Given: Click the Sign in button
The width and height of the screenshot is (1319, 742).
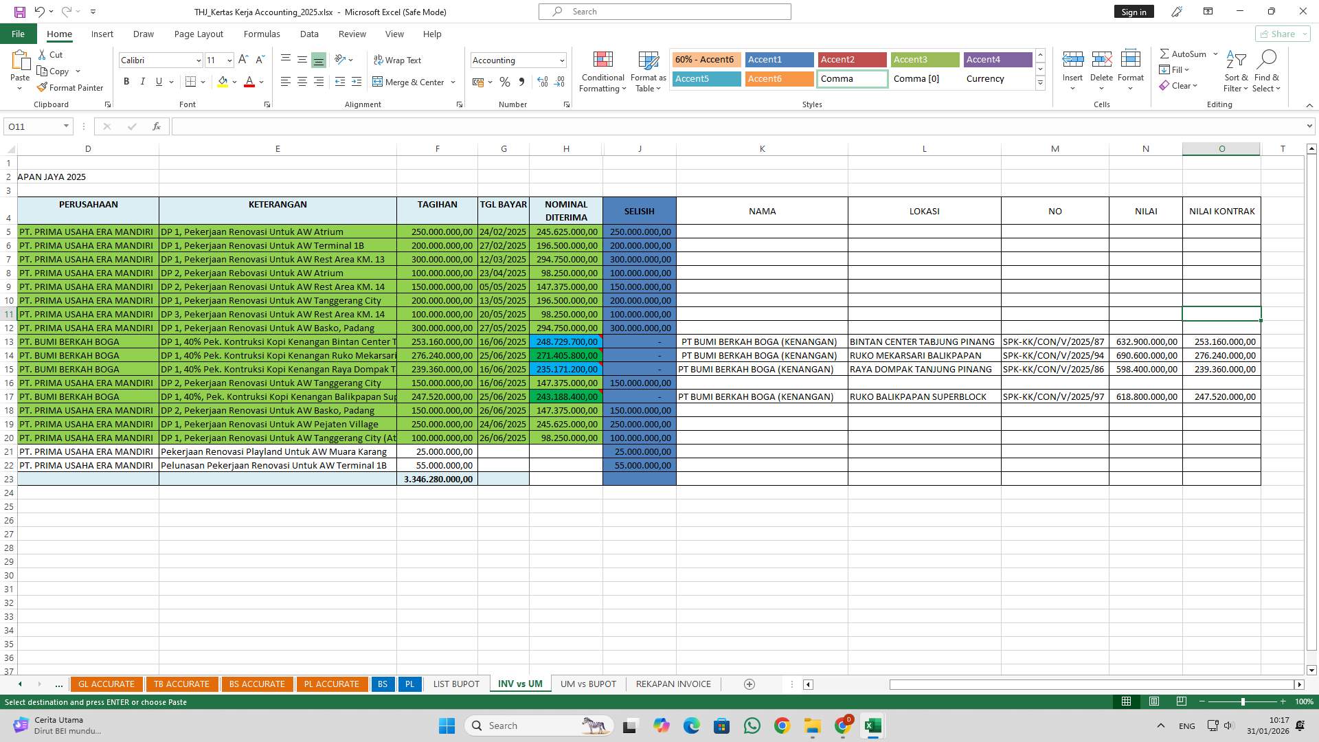Looking at the screenshot, I should click(1134, 12).
